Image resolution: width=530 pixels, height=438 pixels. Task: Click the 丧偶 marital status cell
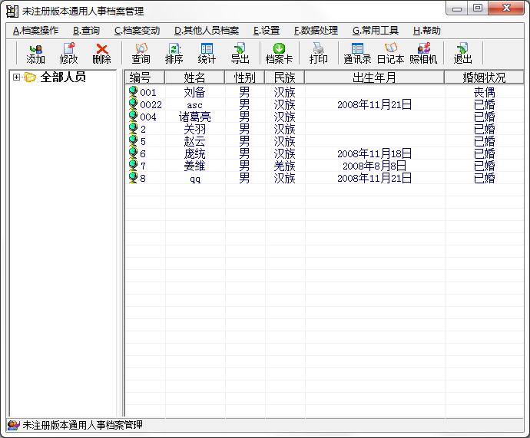pos(484,92)
